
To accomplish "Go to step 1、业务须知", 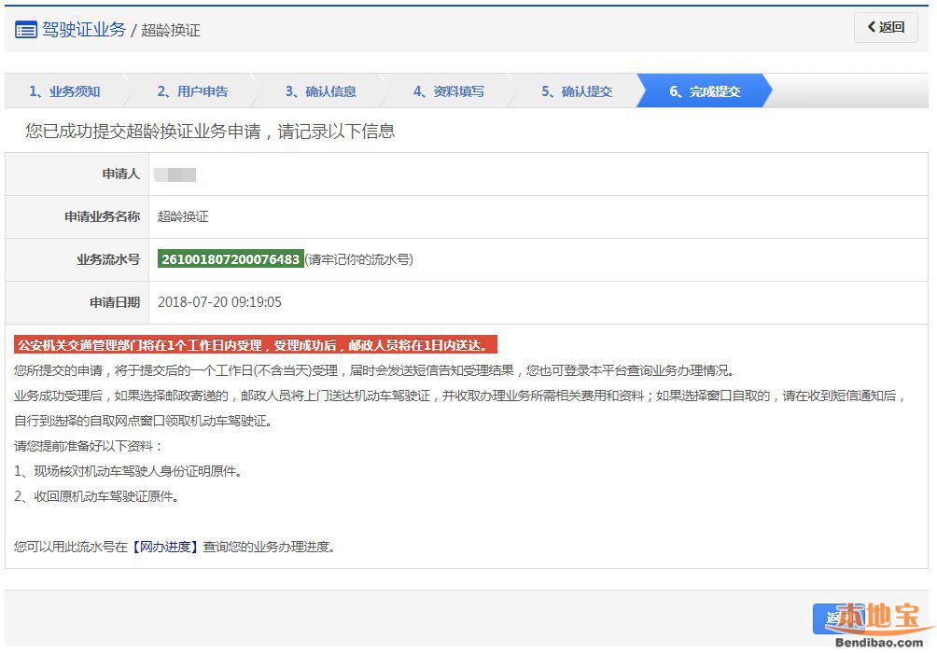I will 64,91.
